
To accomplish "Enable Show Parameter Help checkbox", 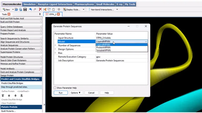I will pos(55,88).
